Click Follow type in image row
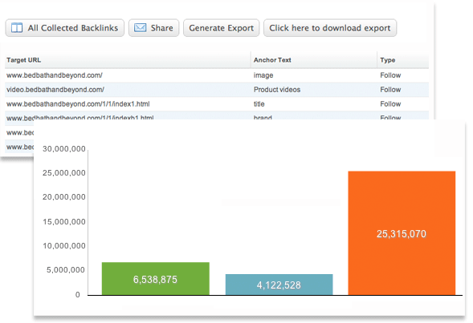The image size is (473, 323). (390, 75)
